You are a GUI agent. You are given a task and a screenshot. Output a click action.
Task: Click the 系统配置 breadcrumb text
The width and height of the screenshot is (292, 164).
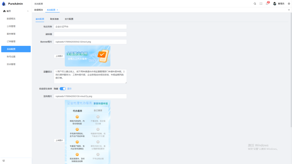pos(38,4)
